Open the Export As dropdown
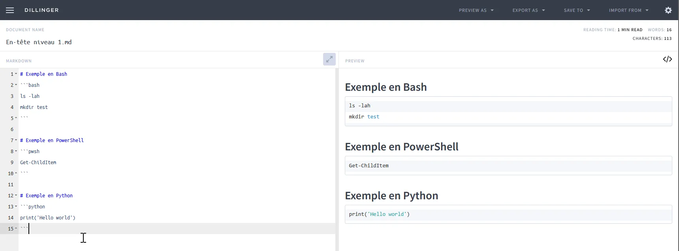 click(x=529, y=10)
